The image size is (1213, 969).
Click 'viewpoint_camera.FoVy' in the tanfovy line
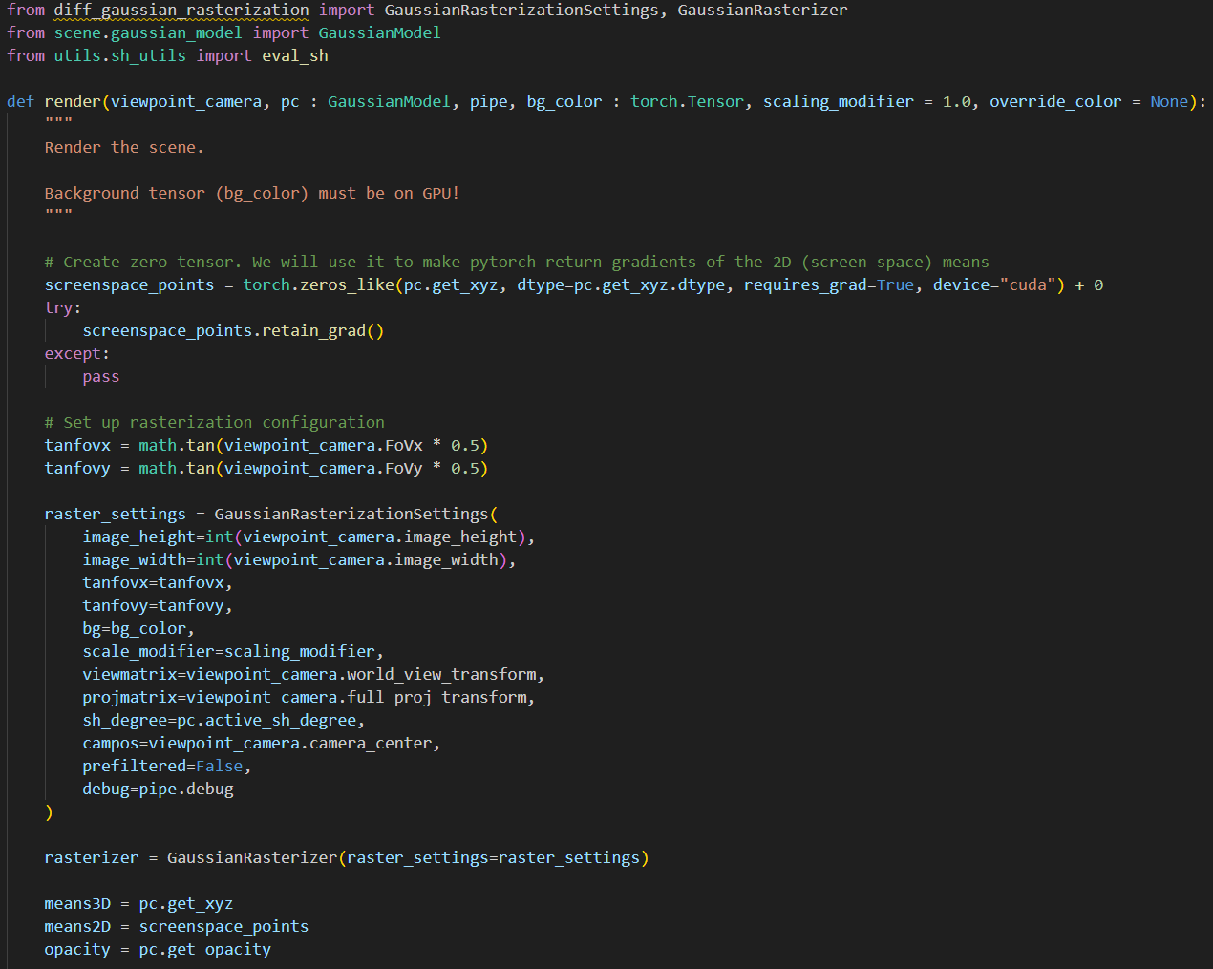pos(323,469)
